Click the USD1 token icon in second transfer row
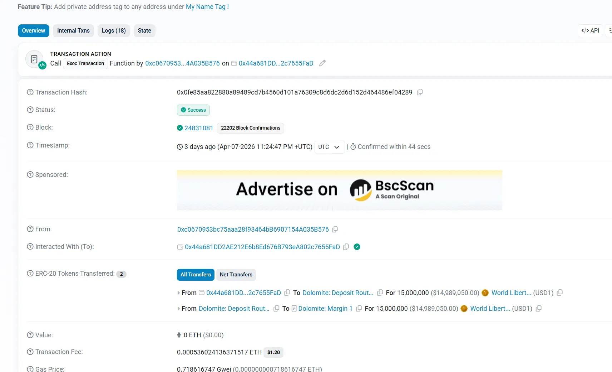 click(x=464, y=309)
